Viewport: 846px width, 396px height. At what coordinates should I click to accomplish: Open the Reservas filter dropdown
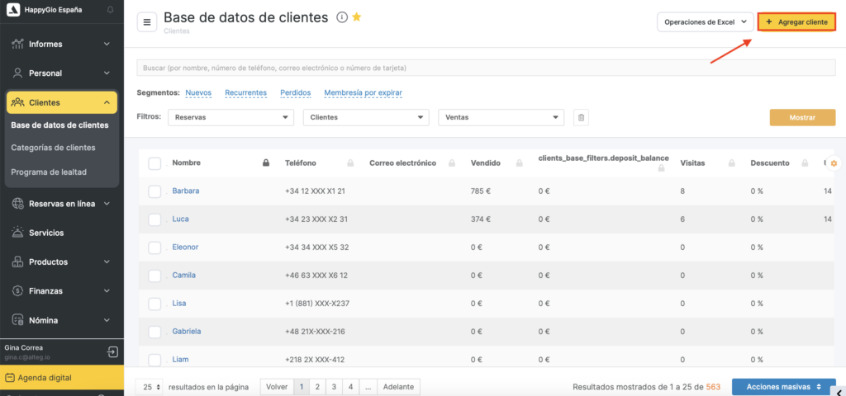click(x=231, y=118)
